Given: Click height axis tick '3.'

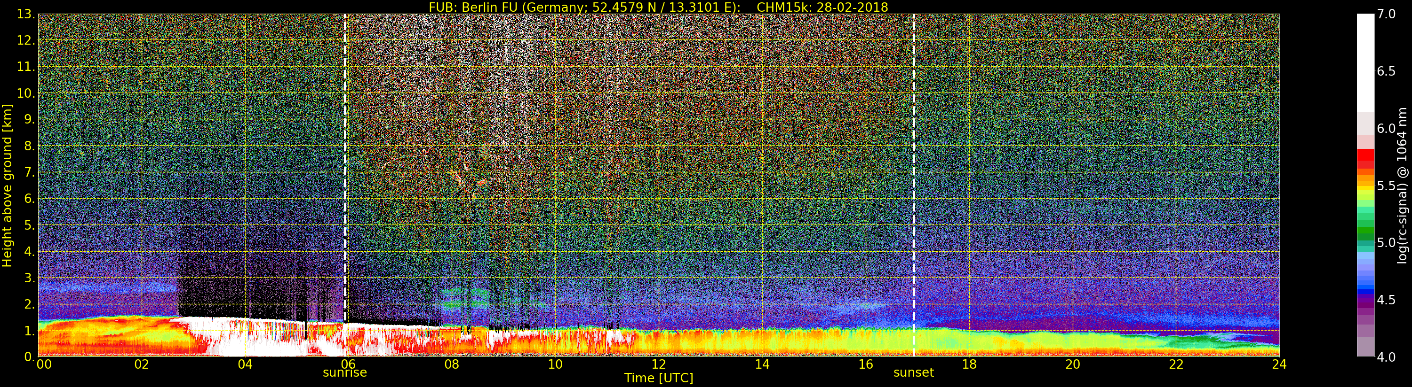Looking at the screenshot, I should point(29,278).
